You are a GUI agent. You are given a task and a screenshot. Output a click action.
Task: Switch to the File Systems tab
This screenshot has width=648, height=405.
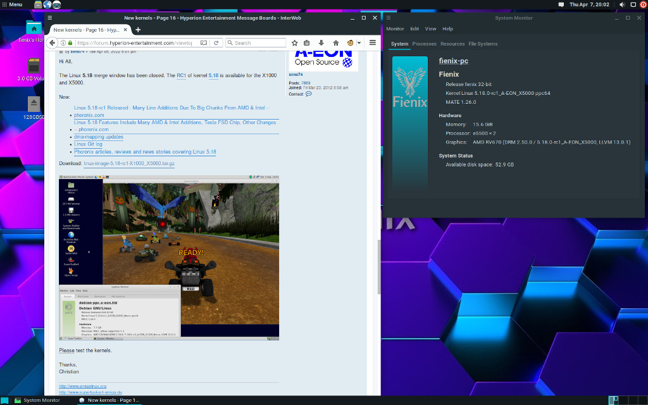(x=483, y=44)
